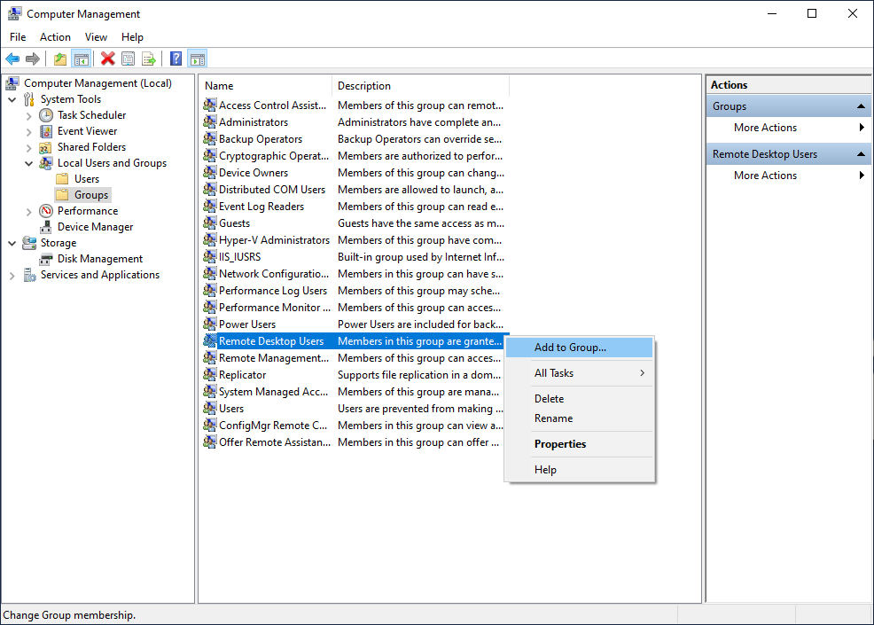Select Computer Management (Local) root node

pos(98,83)
